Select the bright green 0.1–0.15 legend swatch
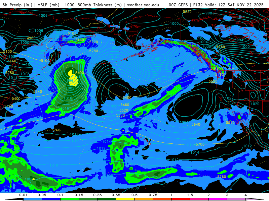 (70, 199)
